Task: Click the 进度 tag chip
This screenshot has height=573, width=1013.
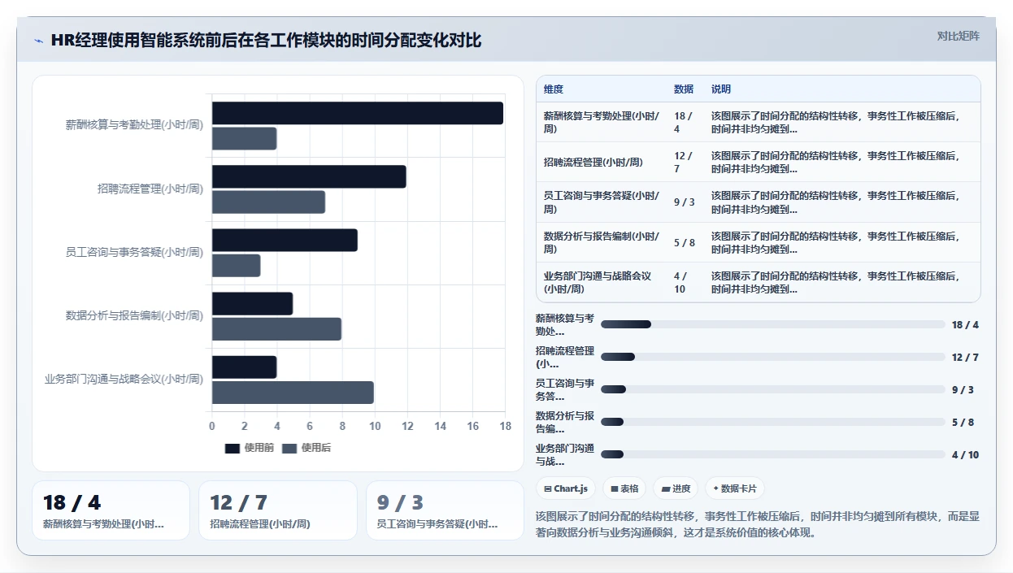Action: [676, 488]
